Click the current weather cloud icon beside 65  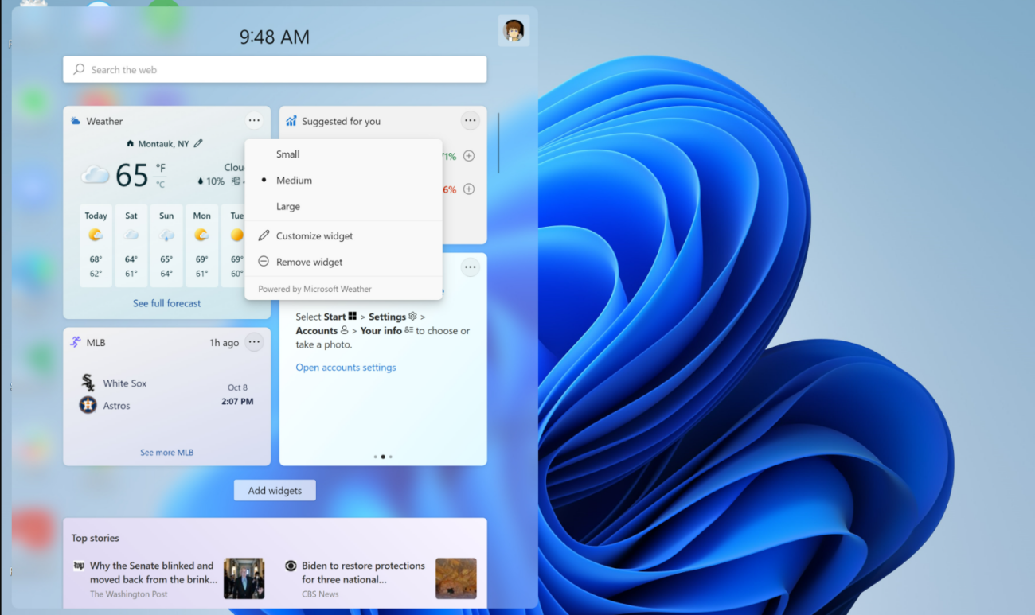coord(95,174)
